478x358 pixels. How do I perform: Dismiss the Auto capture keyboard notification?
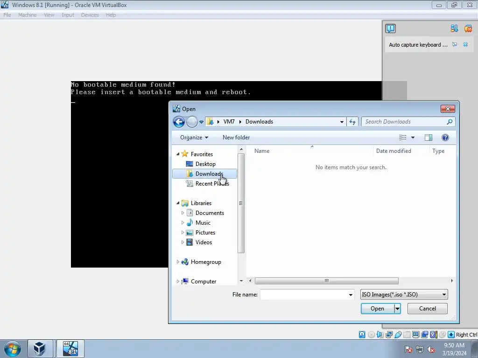pyautogui.click(x=465, y=44)
